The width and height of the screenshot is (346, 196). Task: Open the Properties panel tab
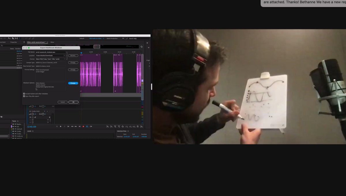14,42
